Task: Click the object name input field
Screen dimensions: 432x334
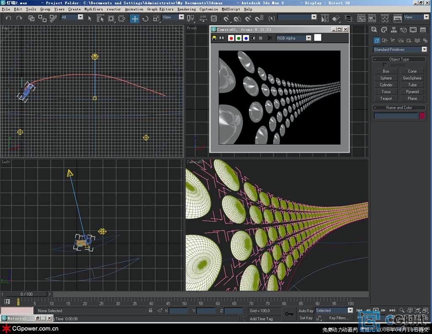Action: click(x=396, y=116)
